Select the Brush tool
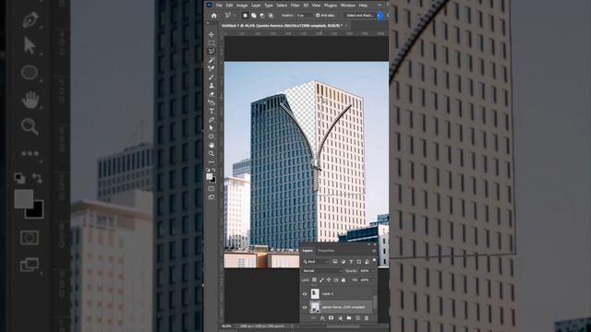This screenshot has width=591, height=332. tap(211, 77)
